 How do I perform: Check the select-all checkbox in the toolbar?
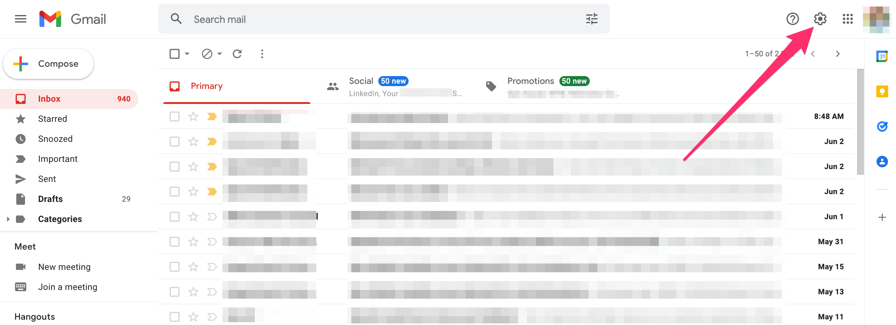[175, 54]
